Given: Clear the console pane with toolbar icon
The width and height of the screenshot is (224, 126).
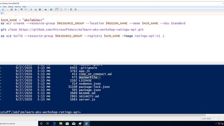Looking at the screenshot, I should click(16, 9).
